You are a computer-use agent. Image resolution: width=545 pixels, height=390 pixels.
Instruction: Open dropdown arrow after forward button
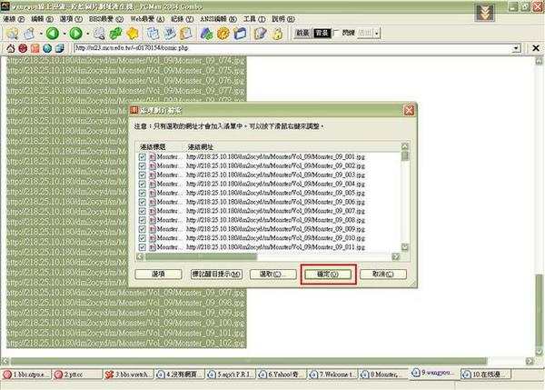[x=87, y=34]
